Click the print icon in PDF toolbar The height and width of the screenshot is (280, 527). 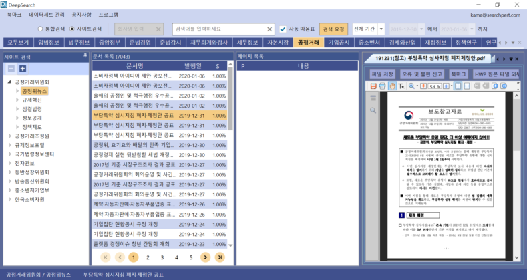[x=382, y=86]
